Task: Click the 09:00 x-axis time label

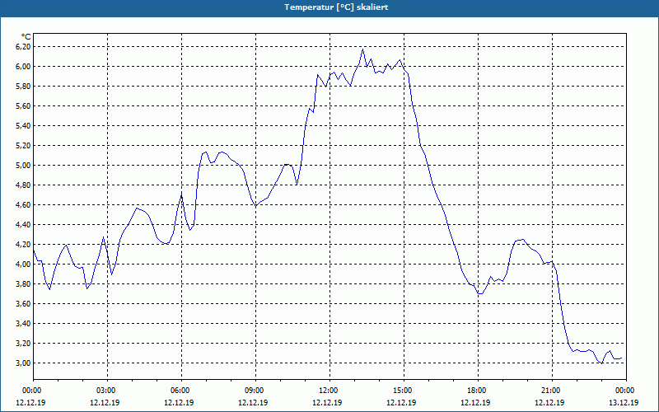Action: [x=253, y=391]
